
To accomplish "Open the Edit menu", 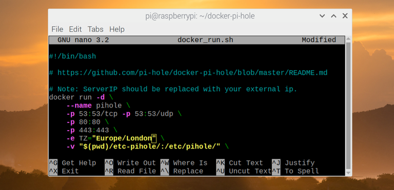I will (x=75, y=29).
